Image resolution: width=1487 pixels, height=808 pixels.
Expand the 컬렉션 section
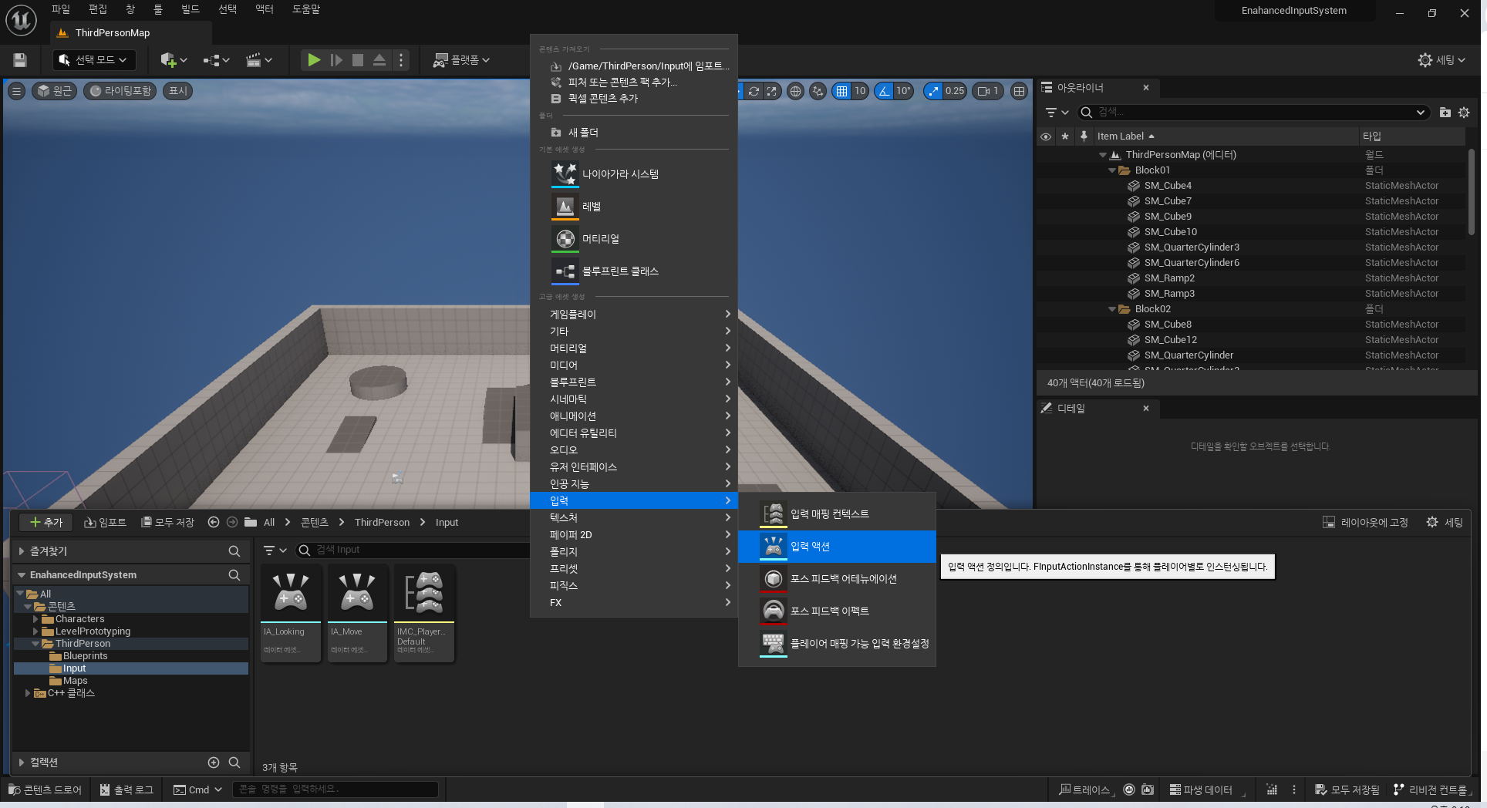click(22, 763)
